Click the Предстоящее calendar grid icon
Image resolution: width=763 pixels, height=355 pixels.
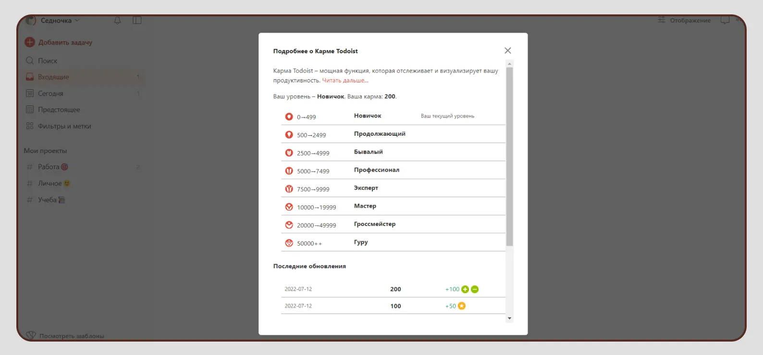[x=30, y=109]
